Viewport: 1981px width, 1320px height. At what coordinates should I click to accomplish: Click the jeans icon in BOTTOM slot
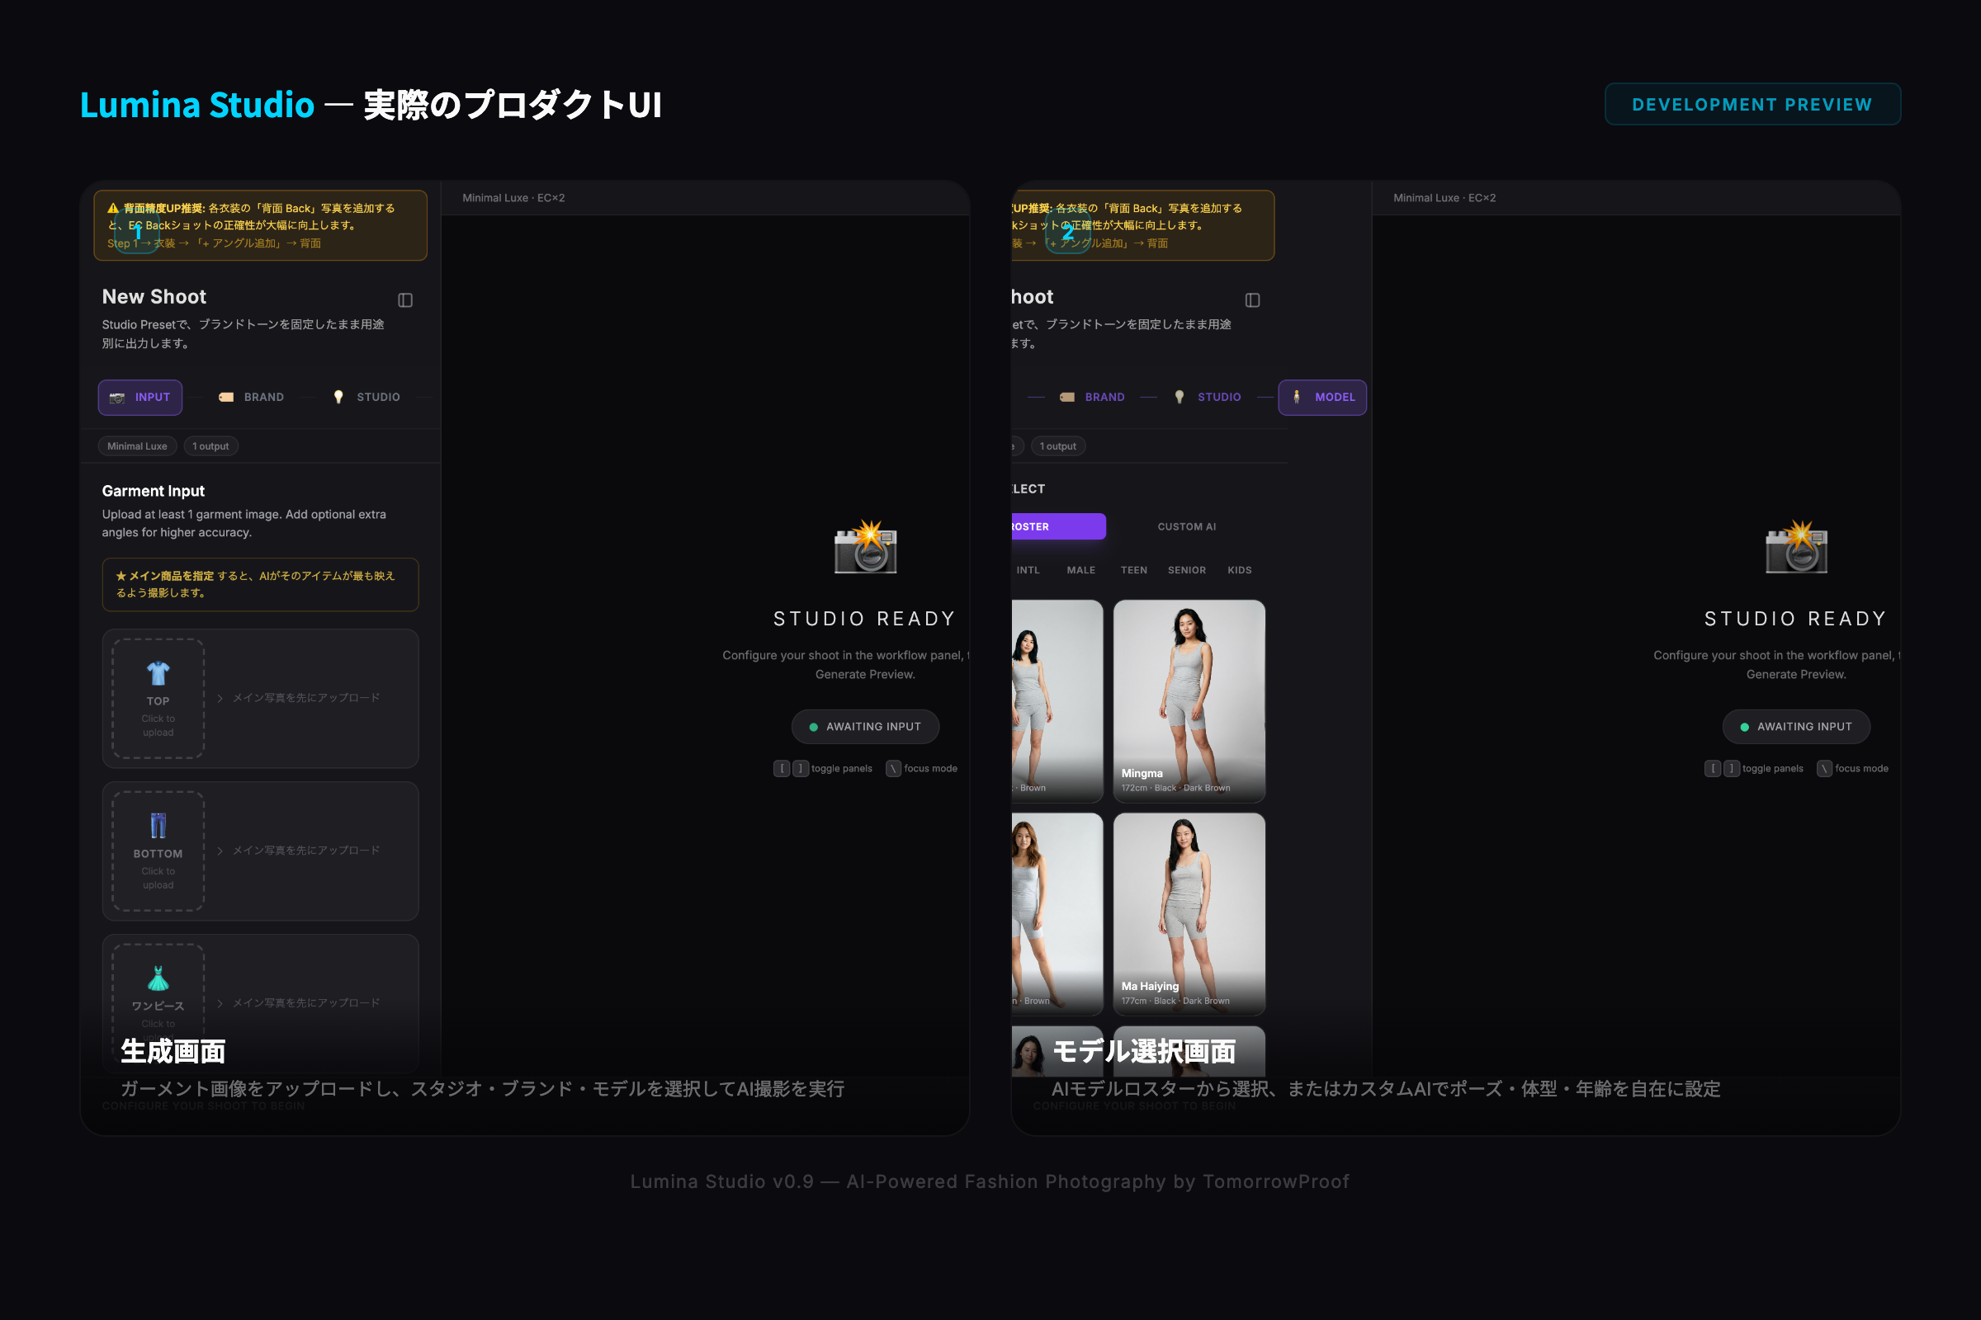coord(158,826)
